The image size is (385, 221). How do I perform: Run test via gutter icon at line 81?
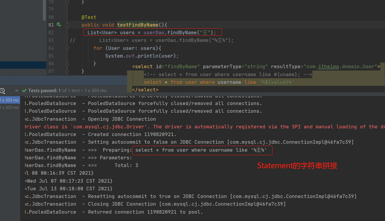(59, 25)
